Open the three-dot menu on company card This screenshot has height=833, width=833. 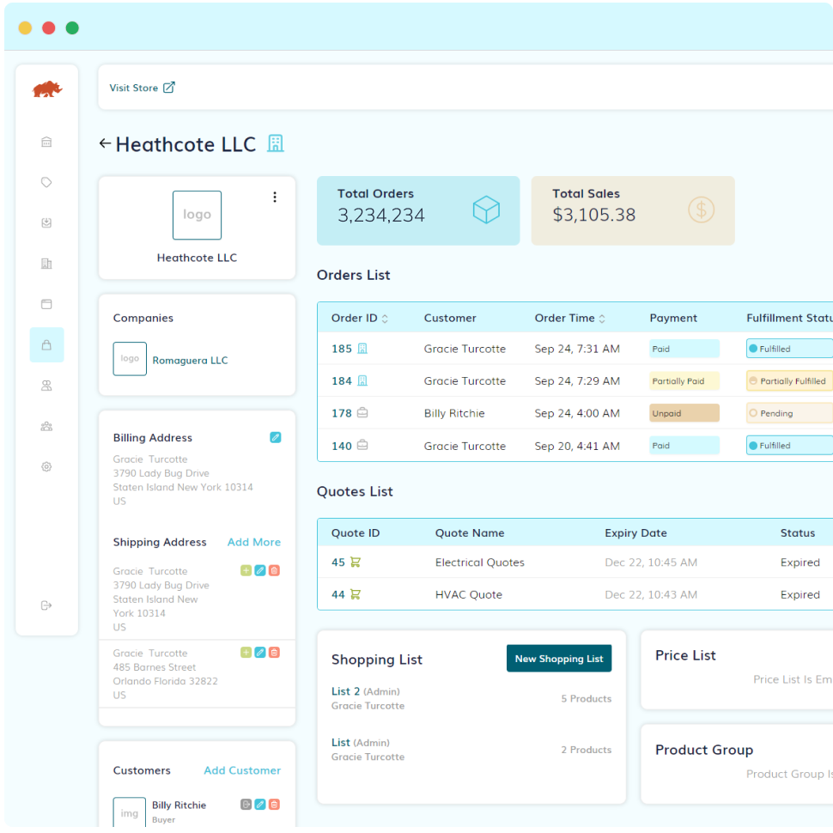click(x=275, y=197)
